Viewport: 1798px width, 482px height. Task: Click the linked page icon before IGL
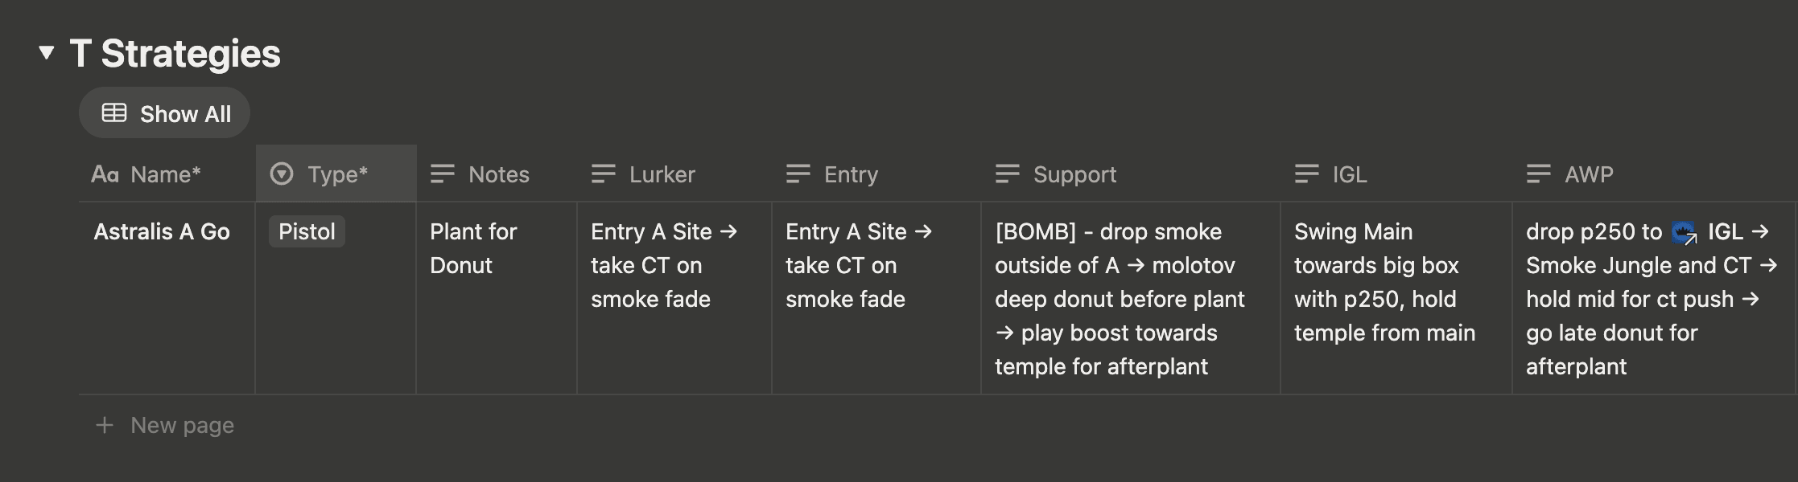[1685, 232]
